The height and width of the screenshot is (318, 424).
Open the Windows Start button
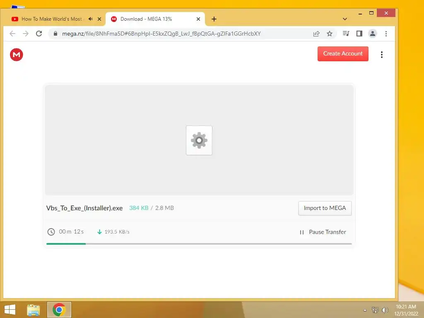tap(10, 310)
